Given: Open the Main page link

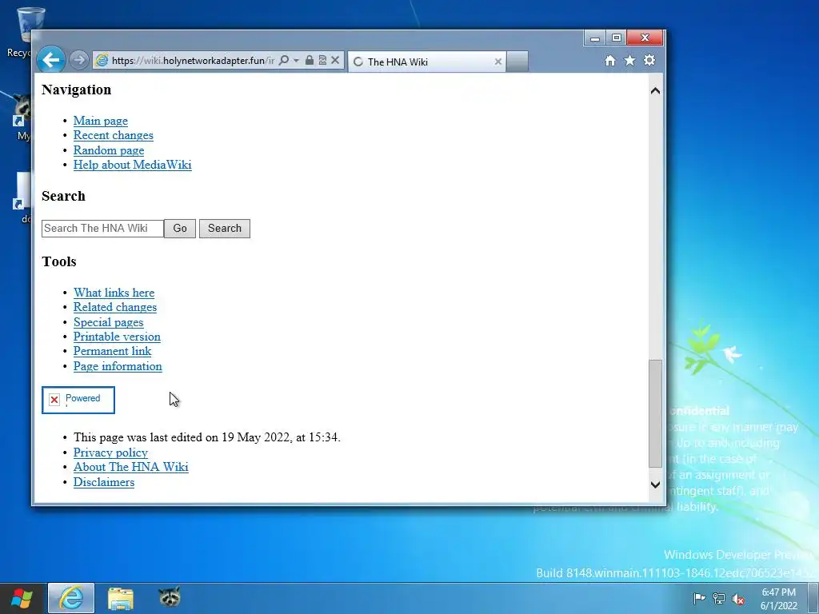Looking at the screenshot, I should click(x=100, y=121).
